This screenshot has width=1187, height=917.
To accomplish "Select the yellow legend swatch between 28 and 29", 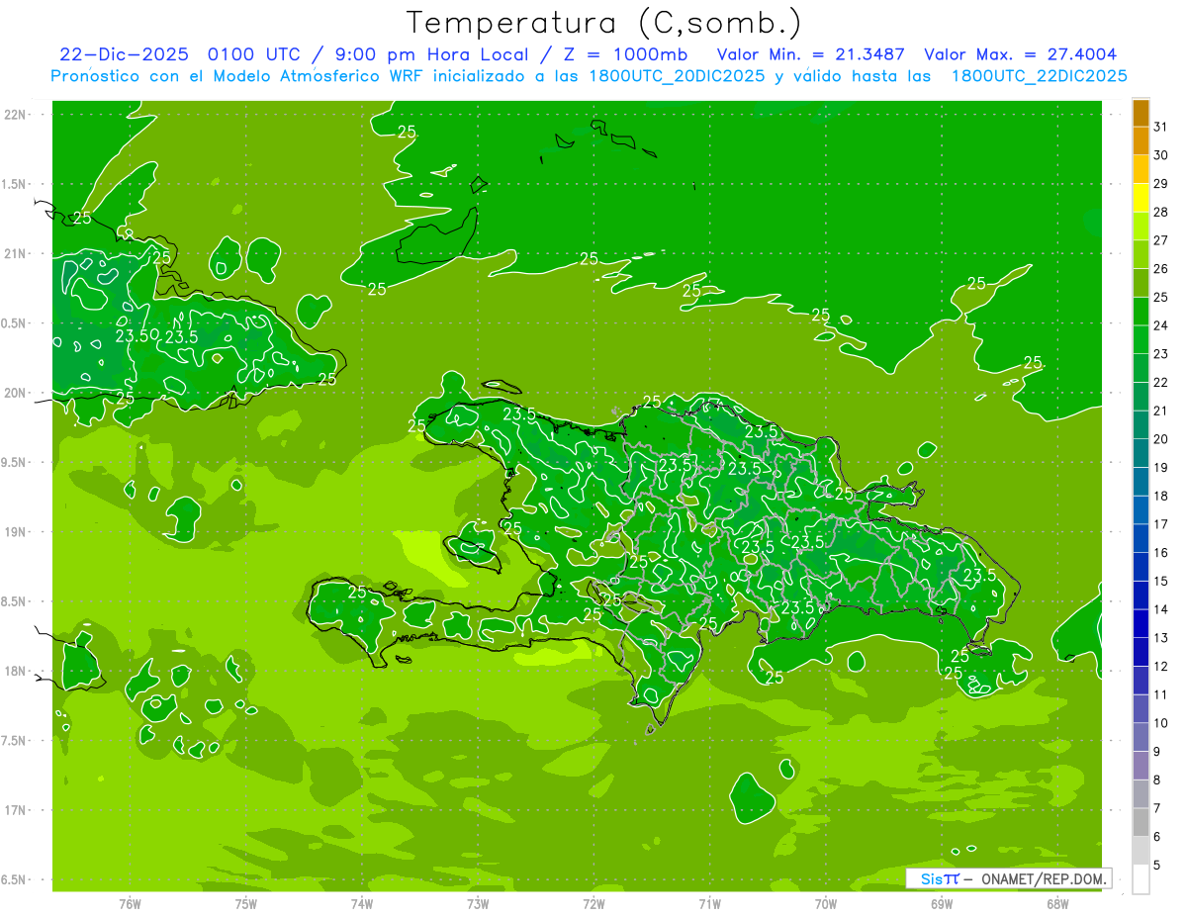I will 1141,198.
